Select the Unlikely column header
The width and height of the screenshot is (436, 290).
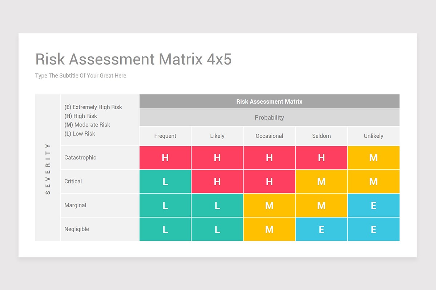373,136
